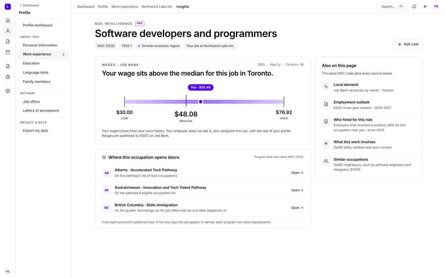Click the Ask Lexi button
Viewport: 446px width, 278px height.
click(408, 44)
